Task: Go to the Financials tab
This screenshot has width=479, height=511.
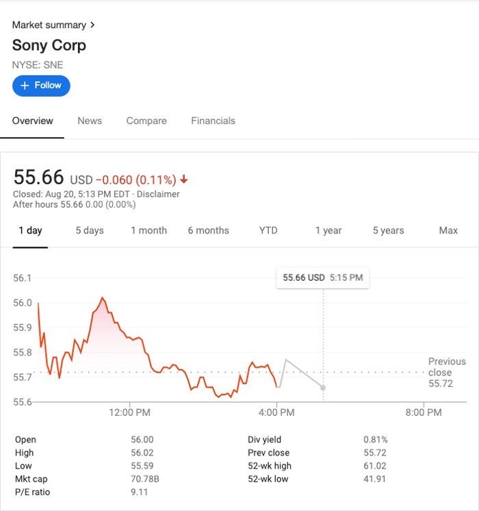Action: coord(213,121)
